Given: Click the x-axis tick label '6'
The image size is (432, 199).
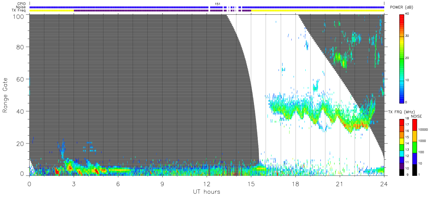Looking at the screenshot, I should 118,183.
